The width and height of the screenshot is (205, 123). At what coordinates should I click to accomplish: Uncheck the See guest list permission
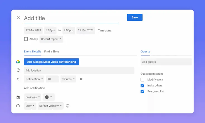point(142,91)
